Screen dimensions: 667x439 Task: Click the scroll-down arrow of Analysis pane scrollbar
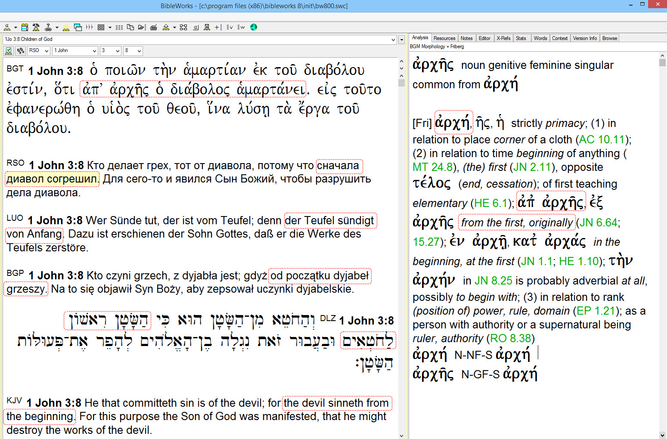(x=662, y=435)
